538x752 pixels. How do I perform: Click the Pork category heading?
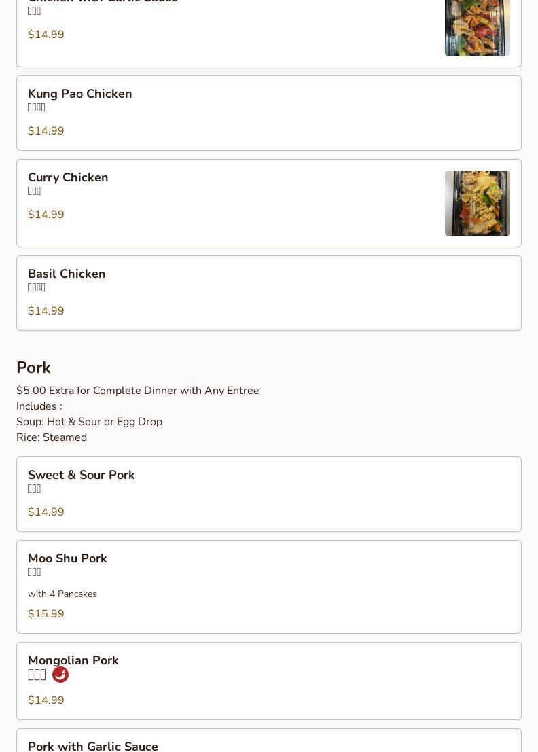(x=33, y=368)
